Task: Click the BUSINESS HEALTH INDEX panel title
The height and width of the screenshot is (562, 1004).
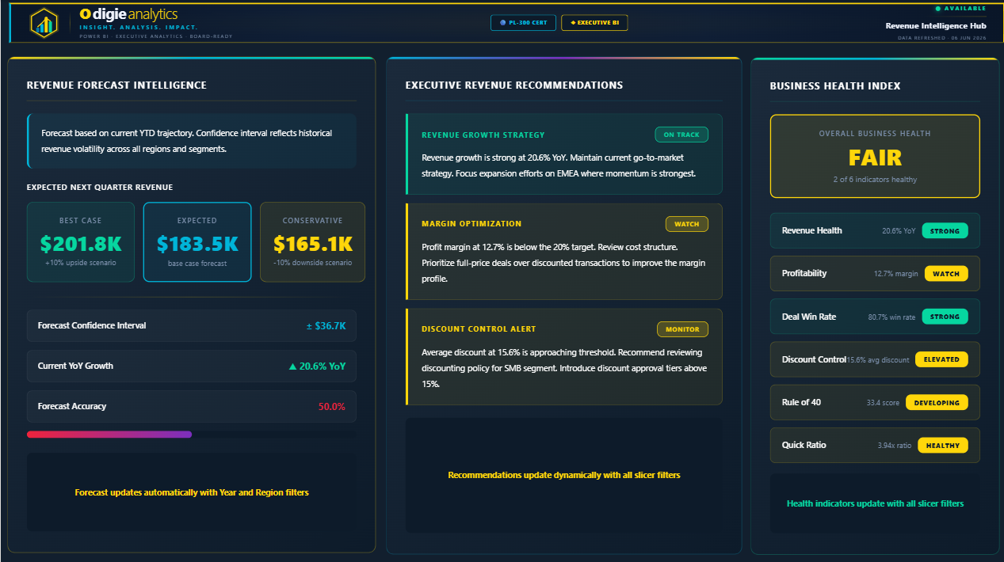Action: pyautogui.click(x=835, y=85)
